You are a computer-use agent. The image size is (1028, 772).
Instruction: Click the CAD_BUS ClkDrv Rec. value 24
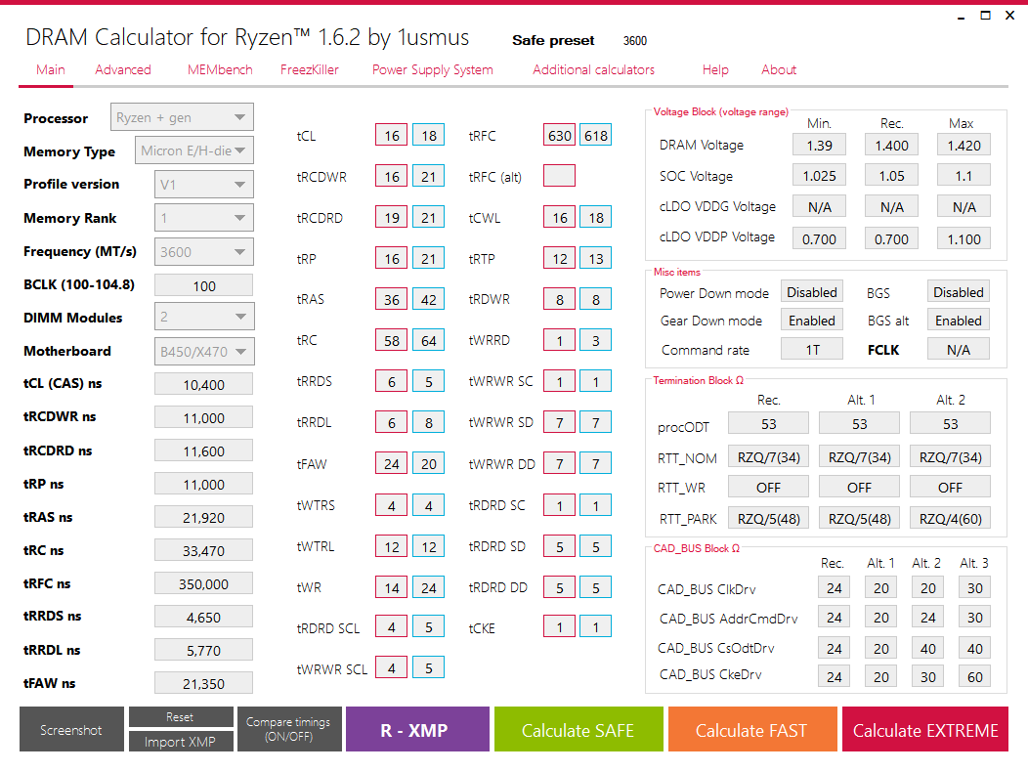point(834,587)
